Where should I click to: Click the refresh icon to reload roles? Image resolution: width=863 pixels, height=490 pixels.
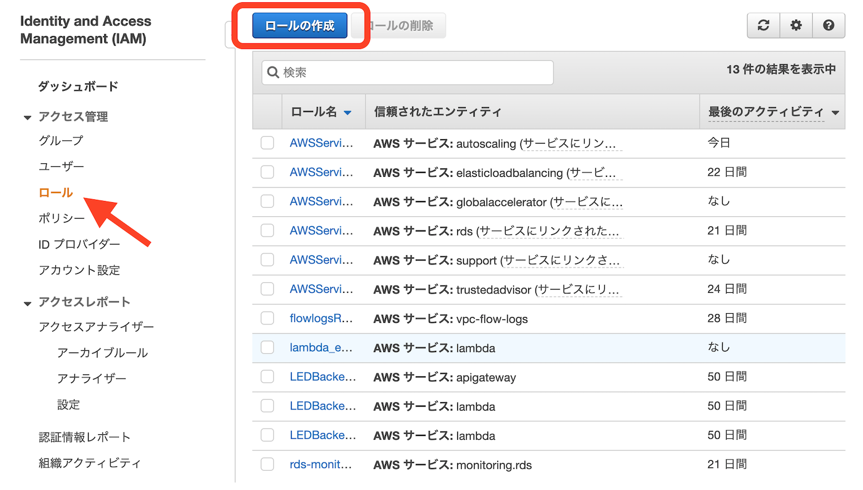coord(763,25)
